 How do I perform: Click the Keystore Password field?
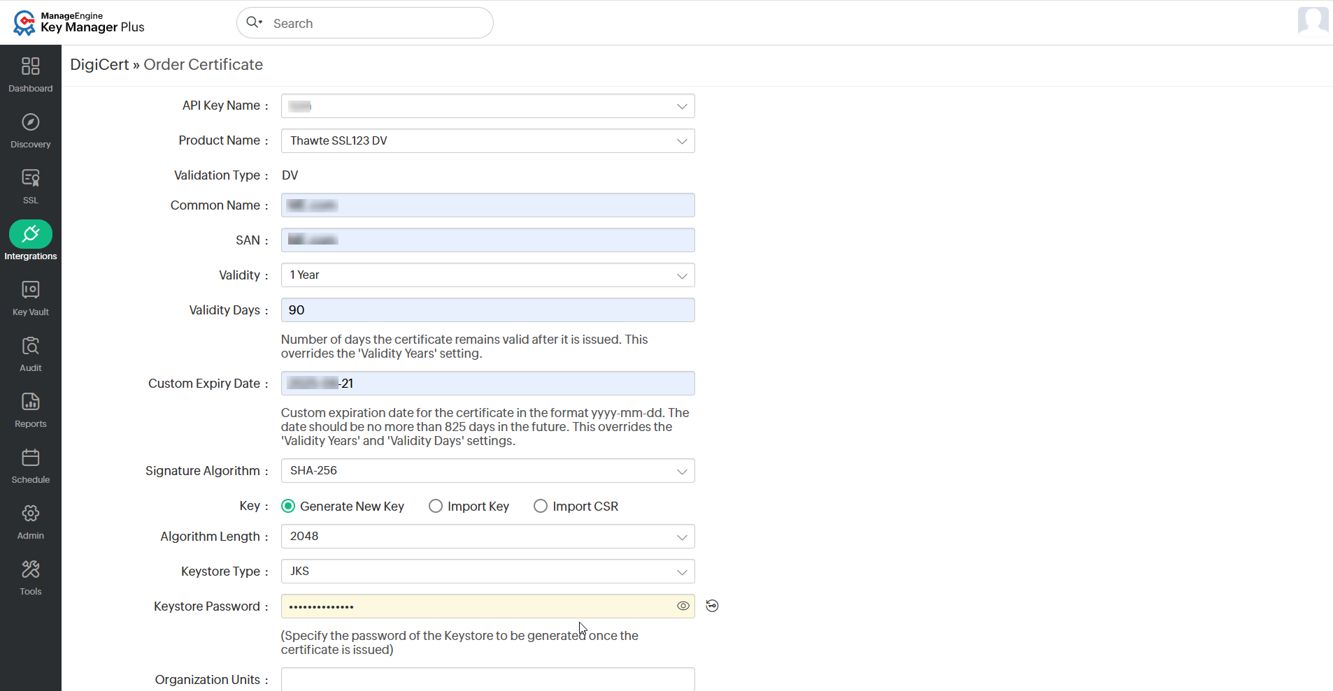point(488,606)
